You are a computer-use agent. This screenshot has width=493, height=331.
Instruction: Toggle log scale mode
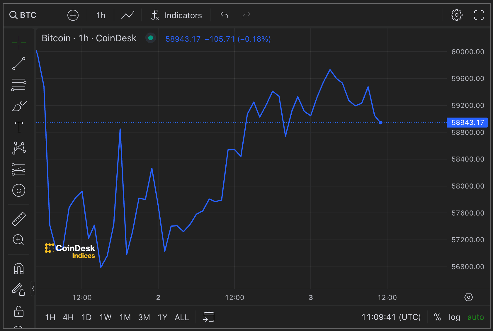(x=454, y=317)
